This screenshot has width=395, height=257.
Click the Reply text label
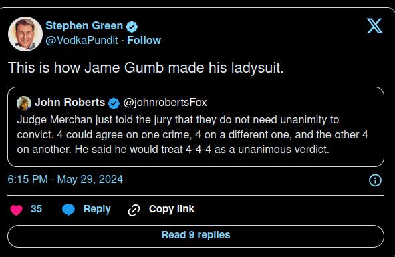97,209
